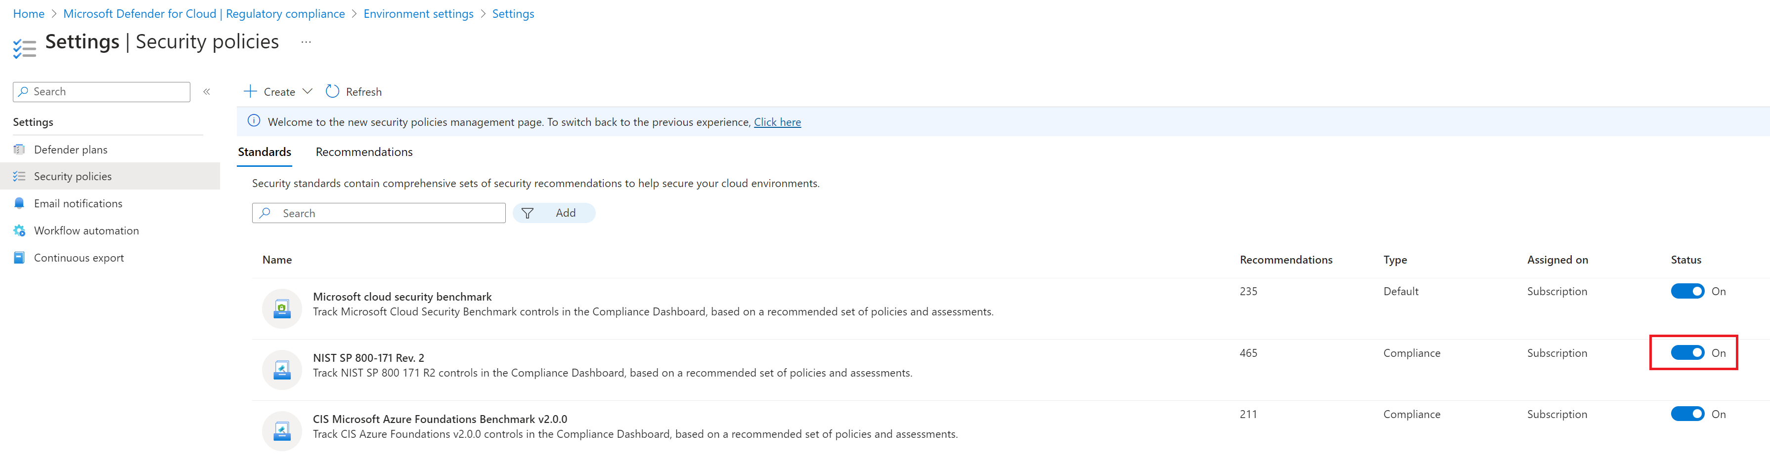Turn off Microsoft cloud security benchmark toggle
1770x460 pixels.
pos(1687,291)
